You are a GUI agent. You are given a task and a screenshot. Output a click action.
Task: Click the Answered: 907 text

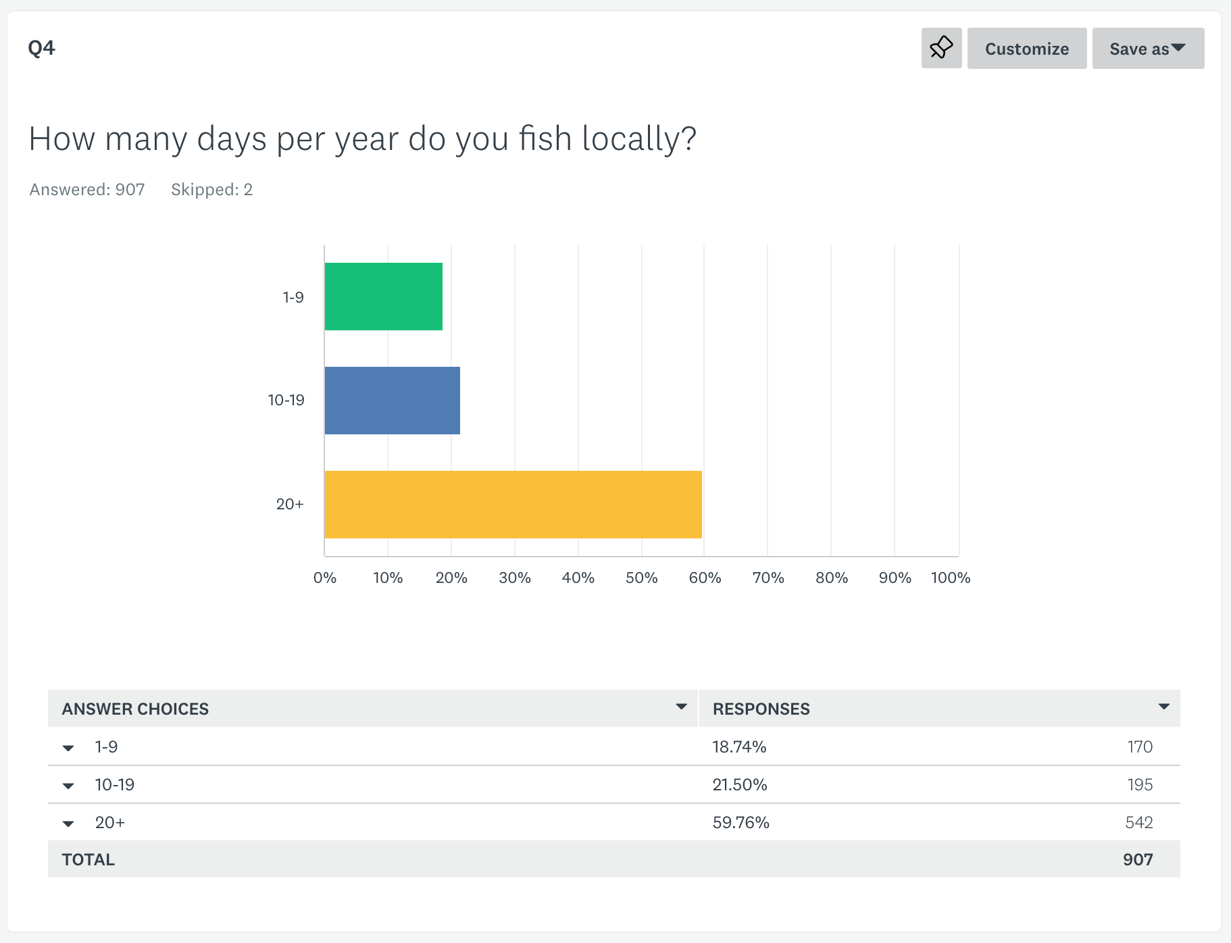(87, 189)
